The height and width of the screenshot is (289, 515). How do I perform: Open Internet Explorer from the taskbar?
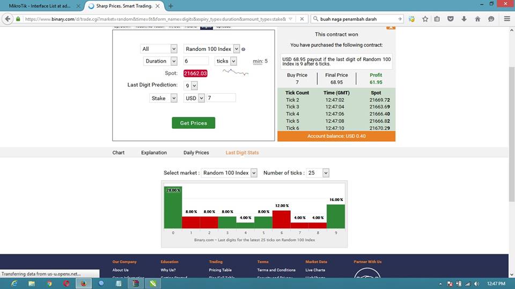coord(14,284)
